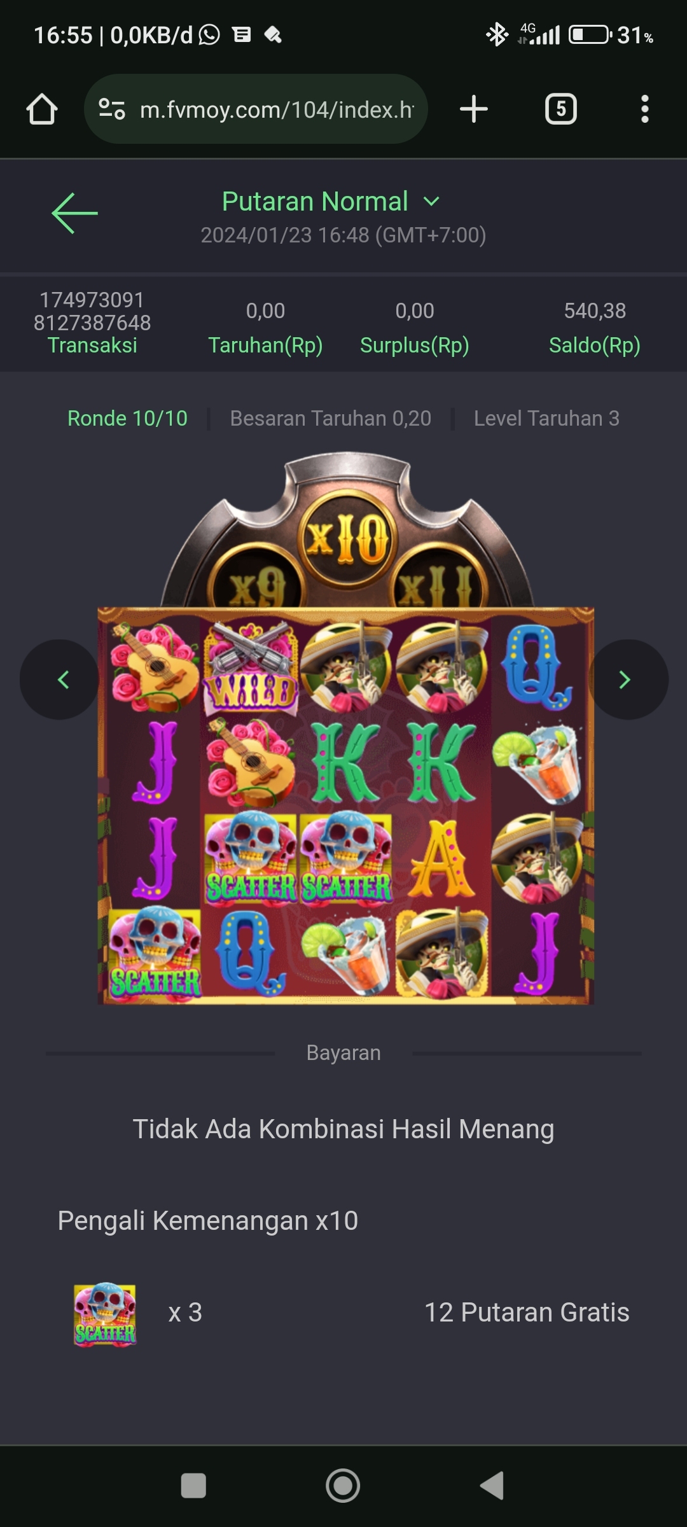Tap the Saldo(Rp) balance value
The image size is (687, 1527).
click(595, 311)
